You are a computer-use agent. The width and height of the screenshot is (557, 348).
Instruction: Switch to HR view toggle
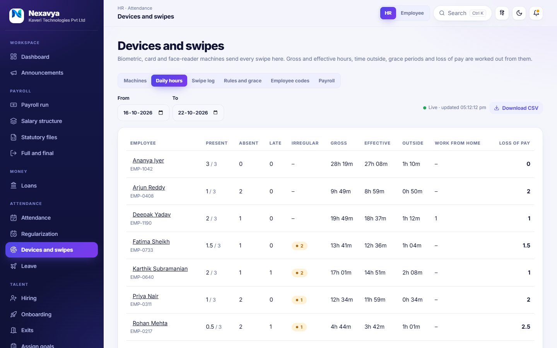[x=388, y=13]
